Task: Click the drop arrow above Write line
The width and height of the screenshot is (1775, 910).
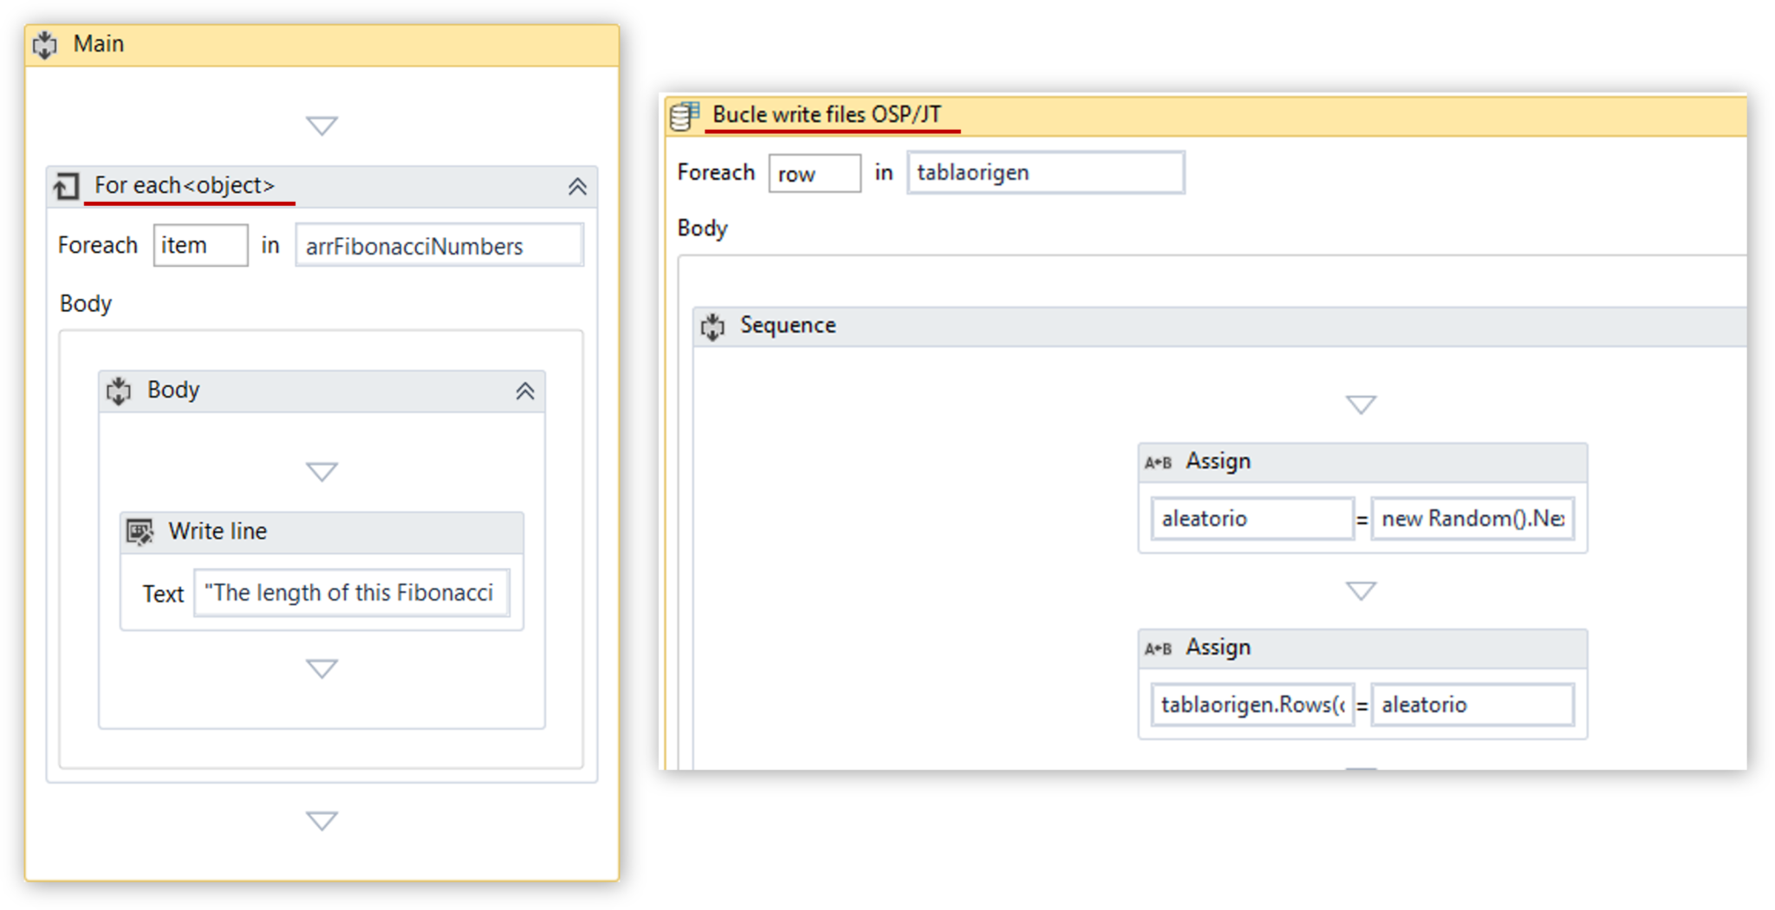Action: click(322, 471)
